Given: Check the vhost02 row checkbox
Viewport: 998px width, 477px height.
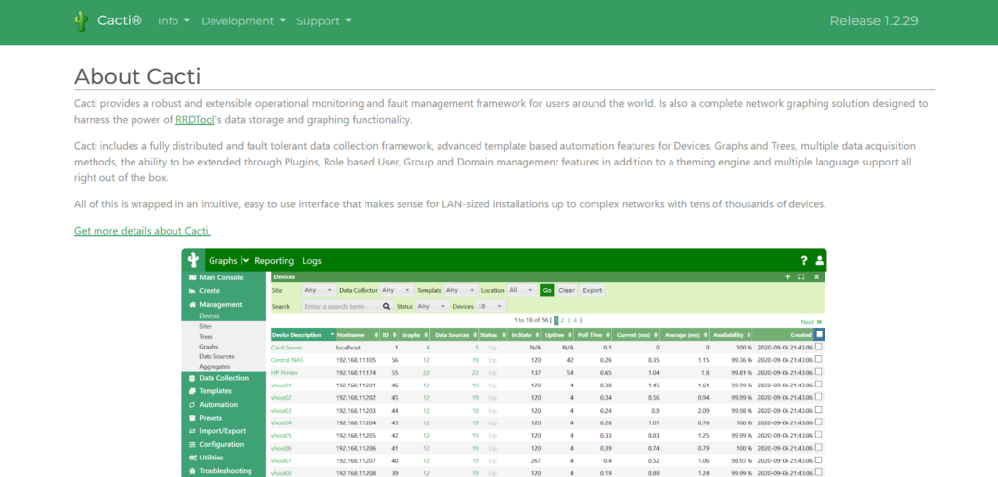Looking at the screenshot, I should 819,397.
